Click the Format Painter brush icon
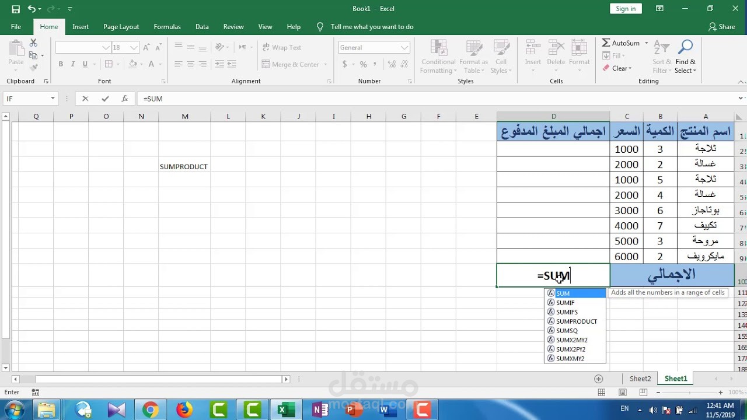The image size is (747, 420). (33, 67)
